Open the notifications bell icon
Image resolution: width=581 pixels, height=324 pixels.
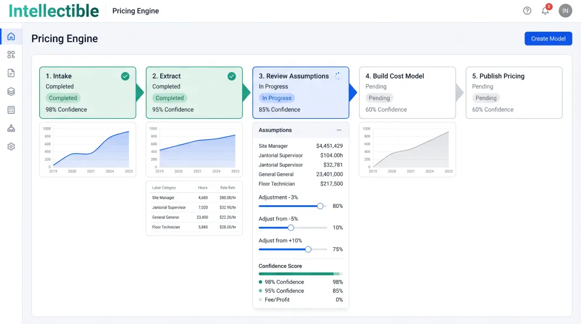pyautogui.click(x=545, y=11)
